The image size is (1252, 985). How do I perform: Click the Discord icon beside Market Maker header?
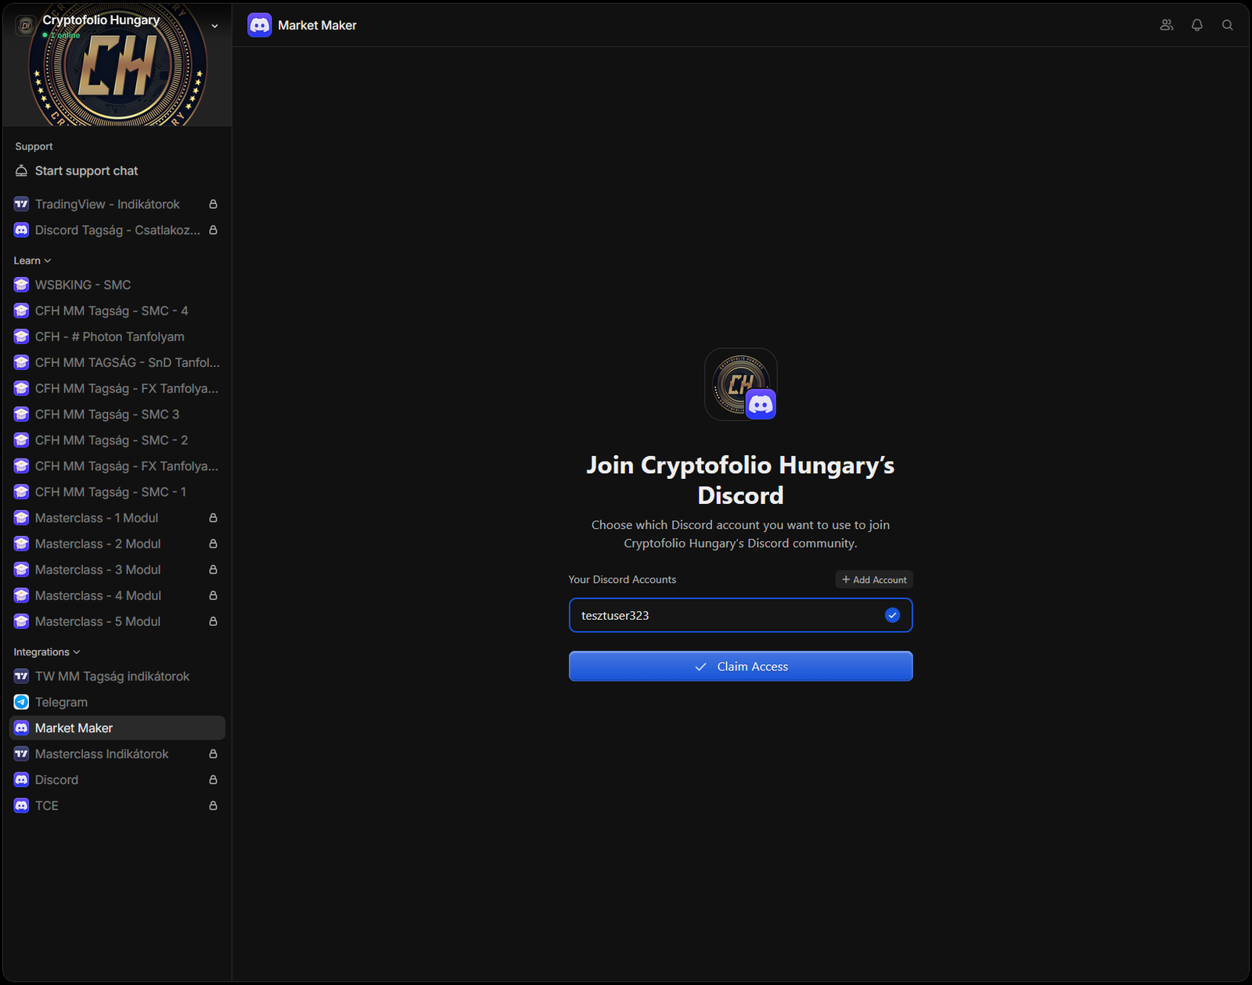[260, 25]
